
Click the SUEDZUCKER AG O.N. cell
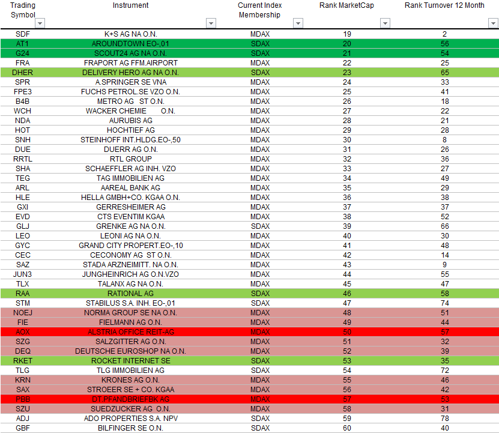click(x=130, y=408)
